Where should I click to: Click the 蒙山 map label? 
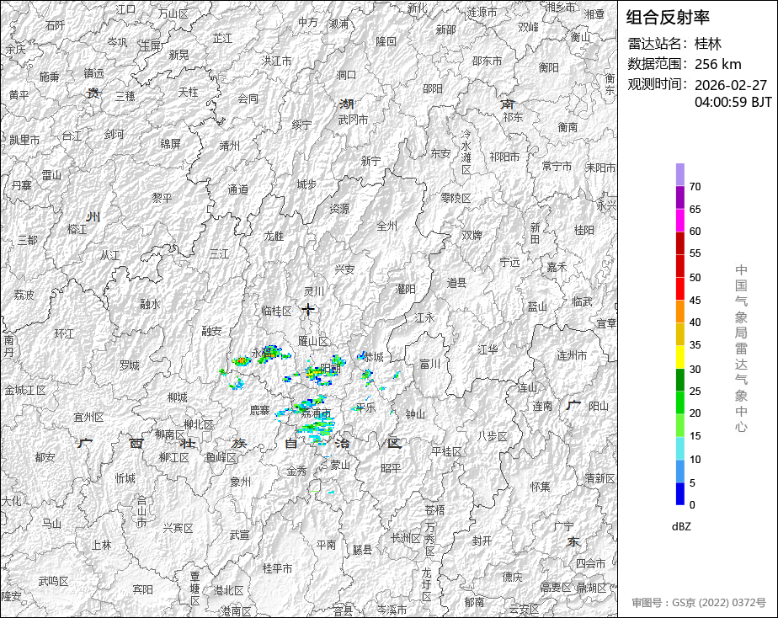[x=340, y=465]
